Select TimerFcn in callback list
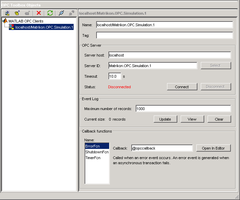This screenshot has height=200, width=240. (97, 158)
